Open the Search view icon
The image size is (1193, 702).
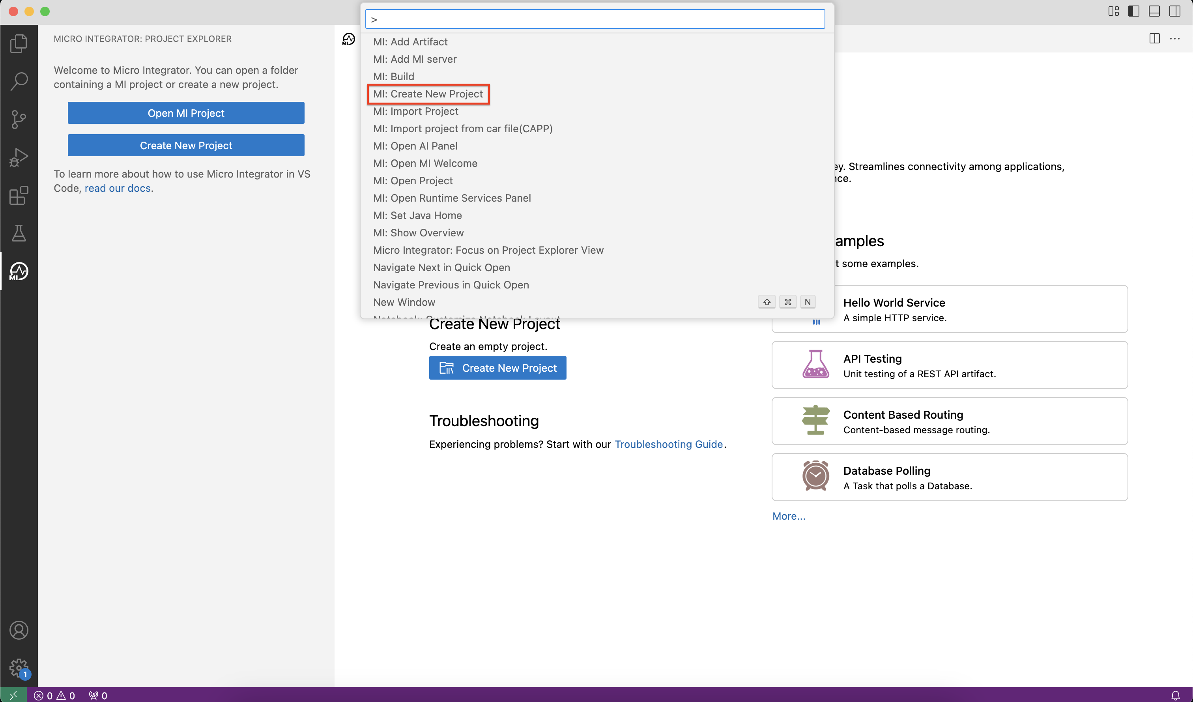pyautogui.click(x=19, y=81)
